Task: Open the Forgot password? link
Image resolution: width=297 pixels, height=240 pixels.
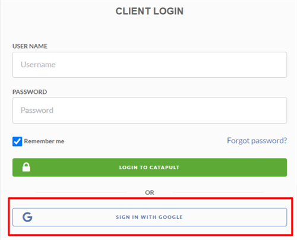Action: 257,141
